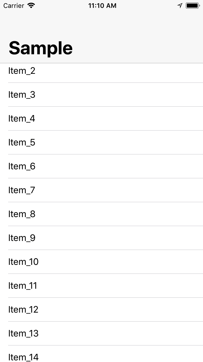
Task: Tap the Carrier label in status bar
Action: [14, 6]
